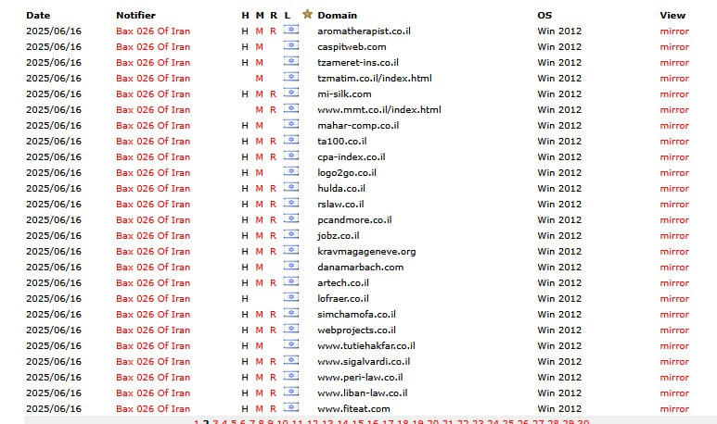
Task: Click Win 2012 in the mahar-comp.co.il row
Action: pyautogui.click(x=559, y=126)
